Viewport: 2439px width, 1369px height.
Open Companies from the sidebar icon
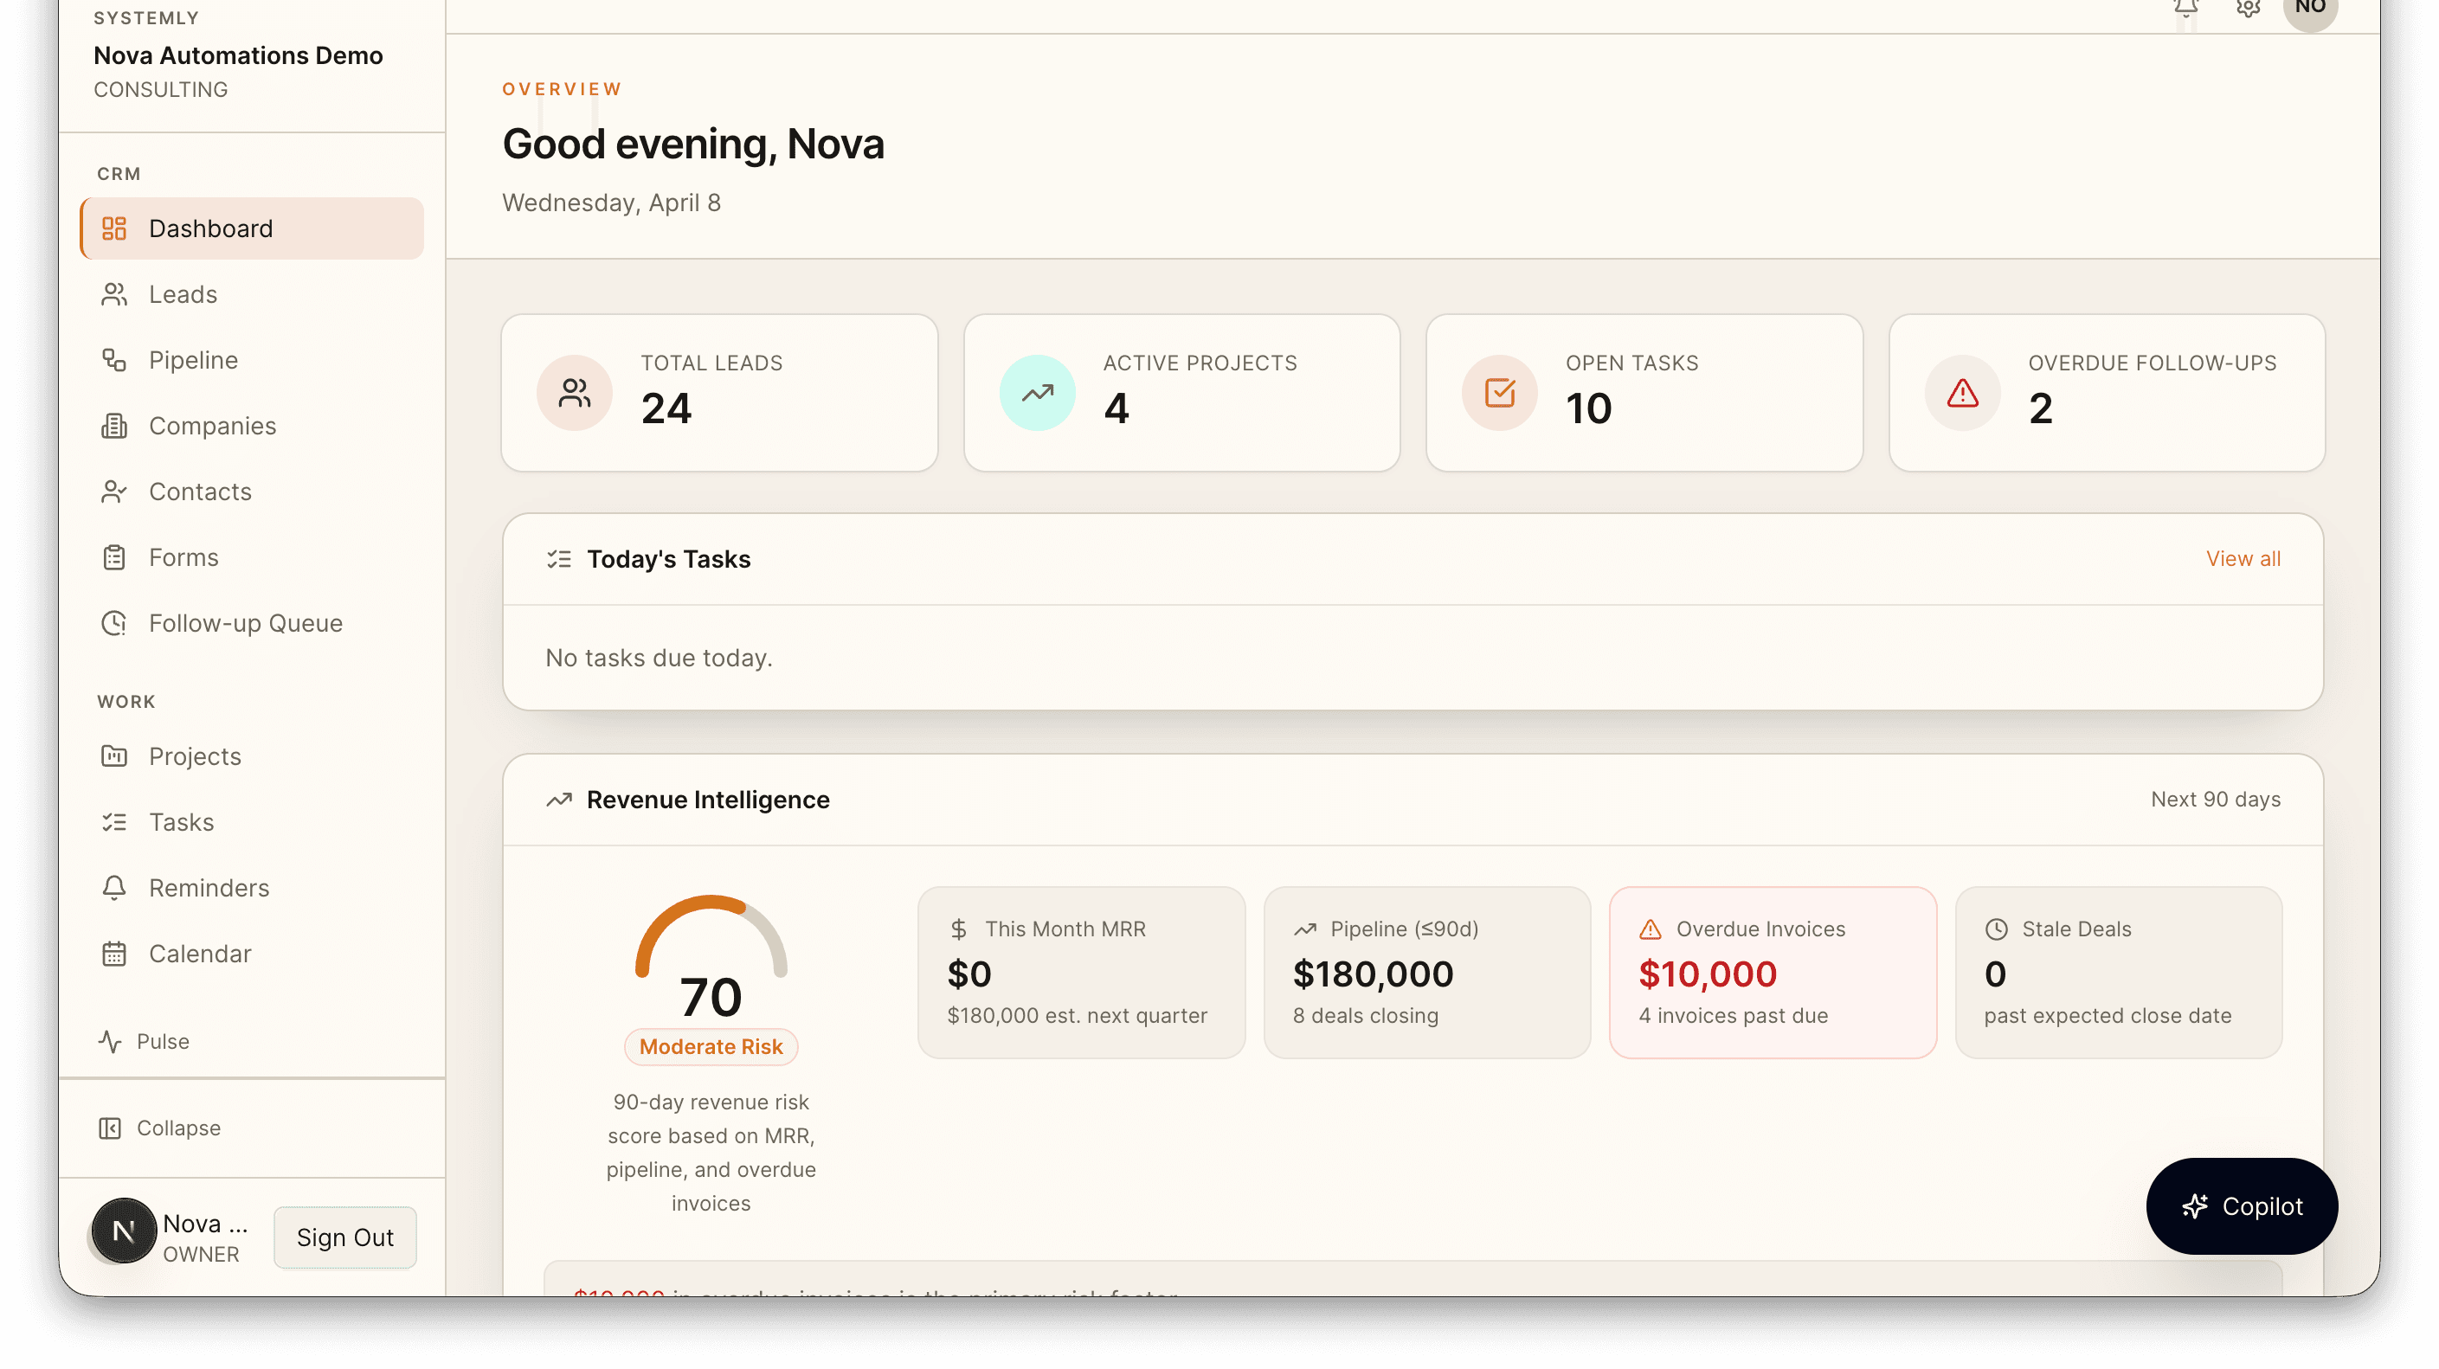(x=114, y=426)
